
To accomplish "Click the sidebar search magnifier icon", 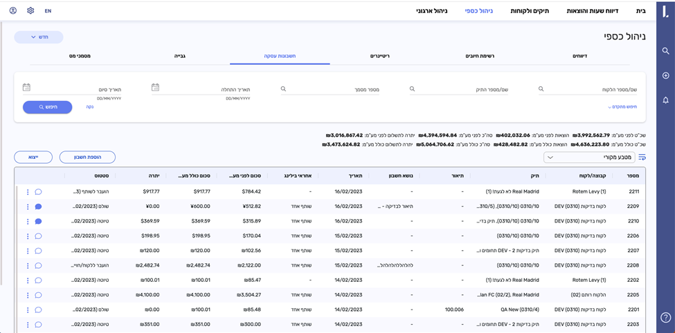I will pos(665,51).
